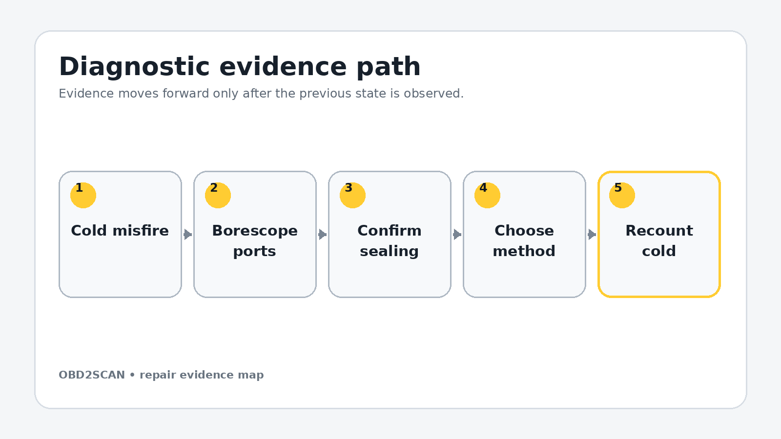Viewport: 781px width, 439px height.
Task: Click the yellow step 1 badge
Action: [x=83, y=195]
